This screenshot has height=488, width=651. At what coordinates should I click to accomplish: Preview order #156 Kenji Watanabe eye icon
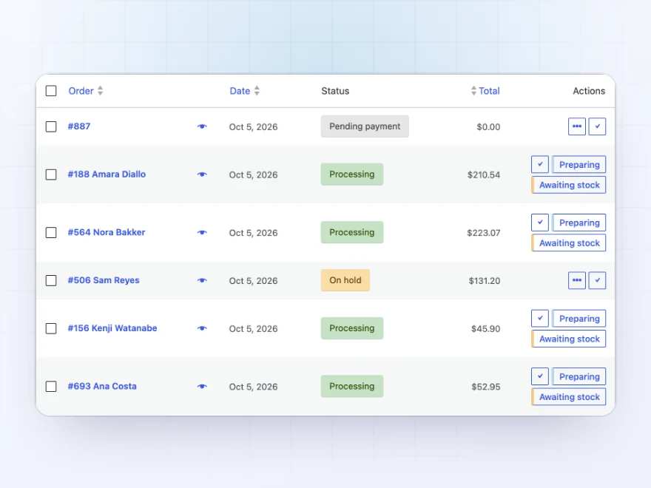coord(202,328)
